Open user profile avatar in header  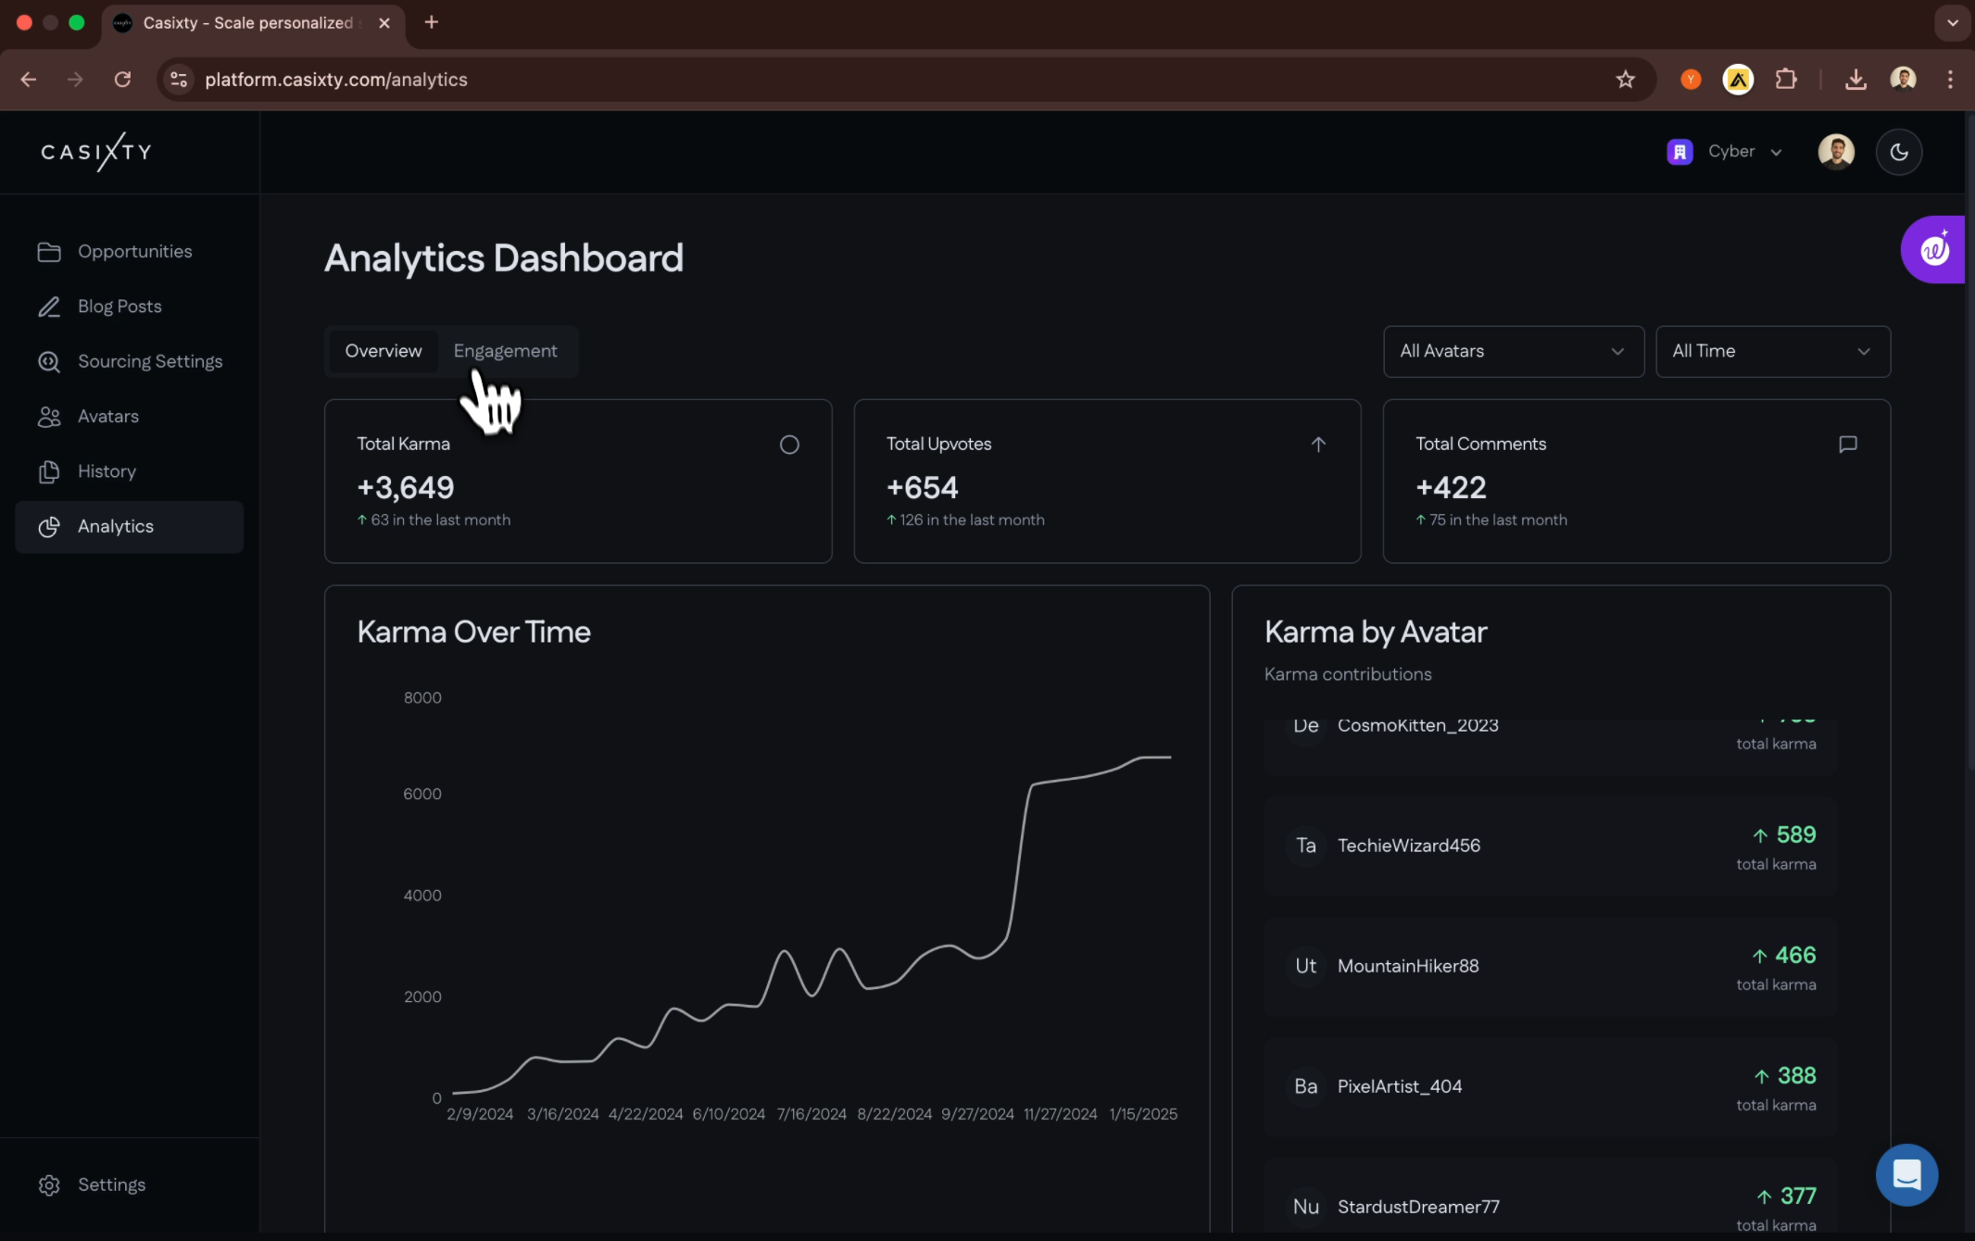[1835, 152]
